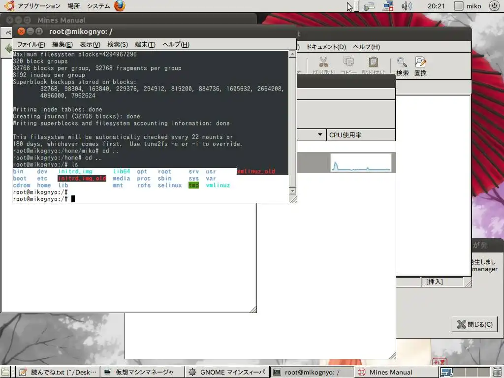Click the clock showing 20:21
Image resolution: width=504 pixels, height=378 pixels.
pos(436,6)
